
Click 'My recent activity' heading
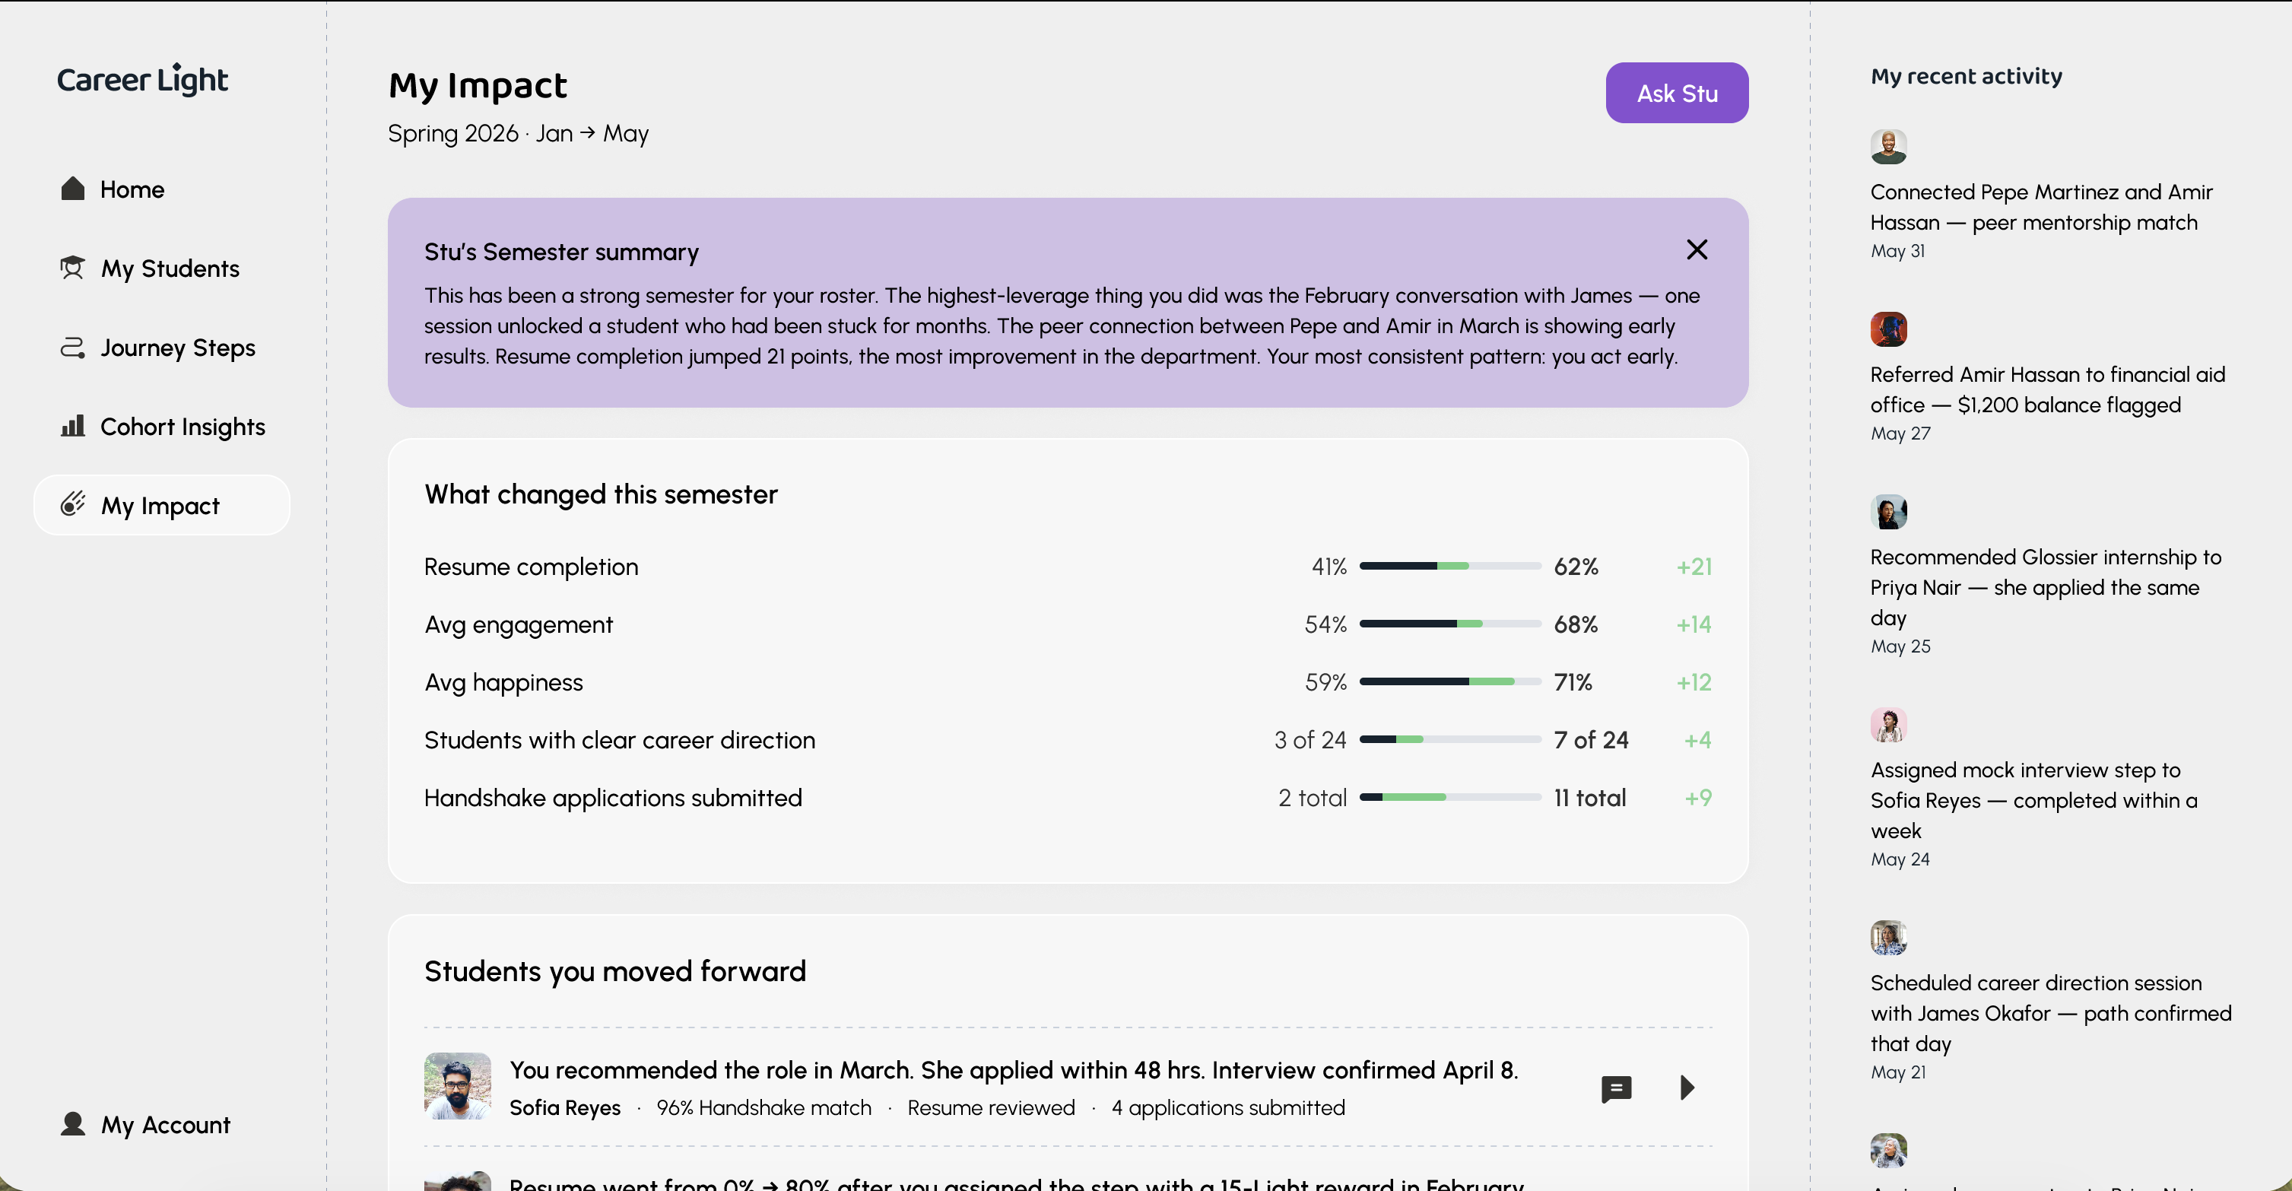tap(1967, 77)
